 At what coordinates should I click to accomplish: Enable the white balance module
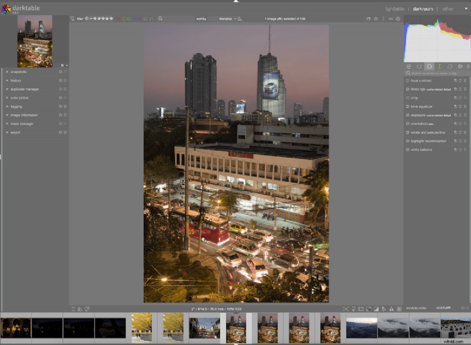click(x=407, y=148)
